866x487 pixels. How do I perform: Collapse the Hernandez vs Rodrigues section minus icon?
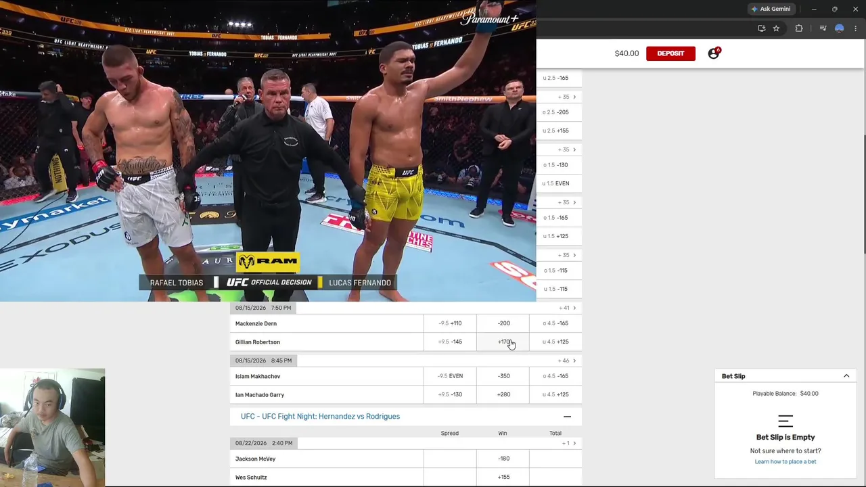tap(567, 417)
